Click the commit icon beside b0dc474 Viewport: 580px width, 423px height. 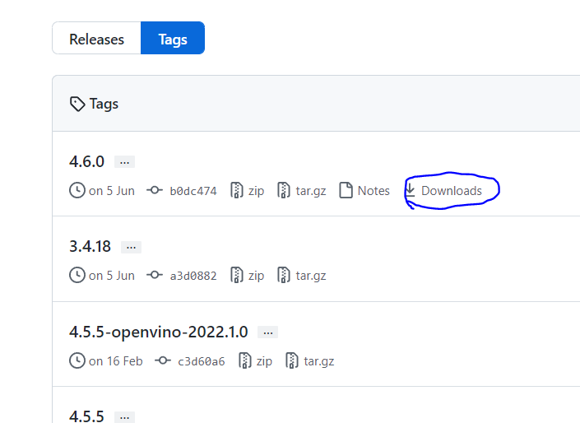(155, 190)
